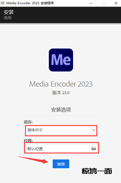
Task: Click the 版本 23.0 version text
Action: tap(61, 93)
